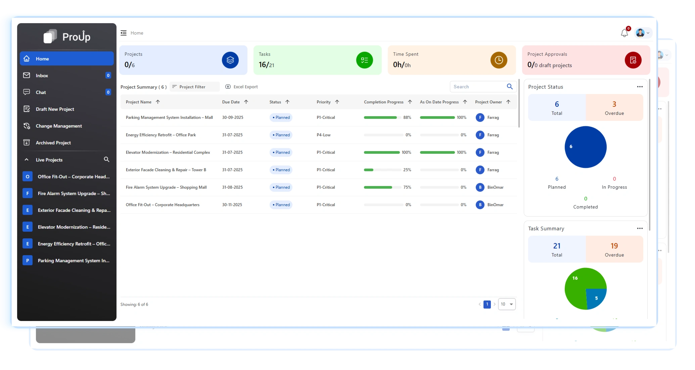Collapse the Live Projects section chevron
Screen dimensions: 695x370
[x=26, y=159]
